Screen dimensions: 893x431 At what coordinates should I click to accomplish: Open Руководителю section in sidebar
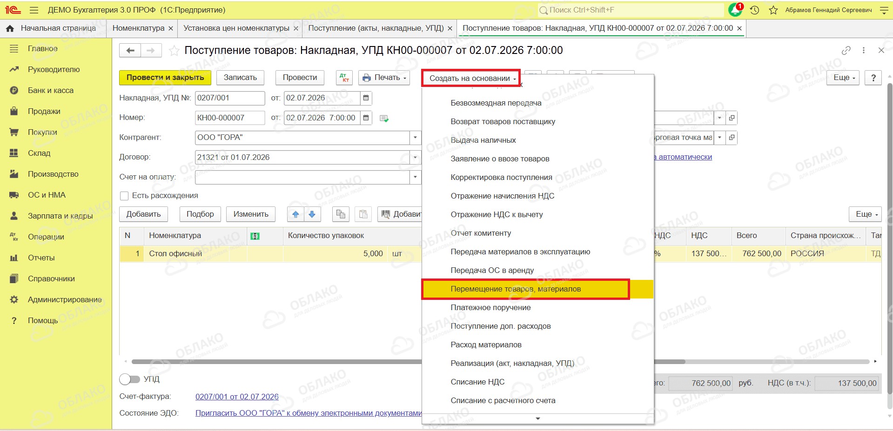coord(54,69)
